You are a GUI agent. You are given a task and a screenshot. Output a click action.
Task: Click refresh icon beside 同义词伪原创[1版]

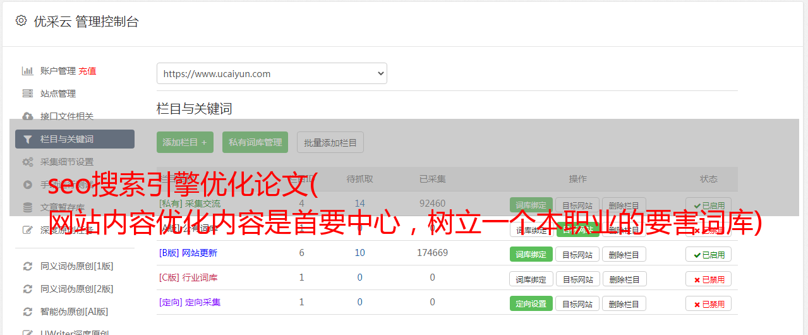(x=27, y=266)
